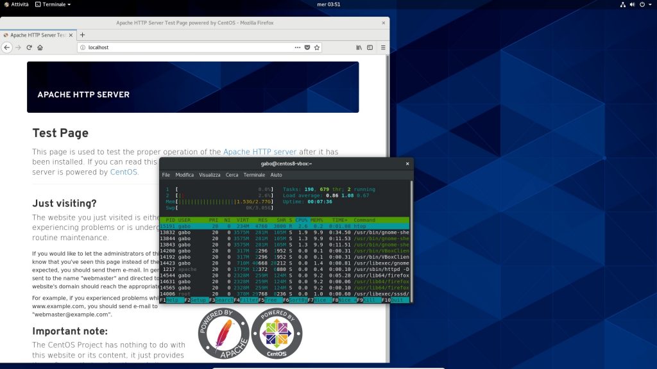Image resolution: width=657 pixels, height=369 pixels.
Task: Open the Firefox hamburger menu
Action: click(x=383, y=47)
